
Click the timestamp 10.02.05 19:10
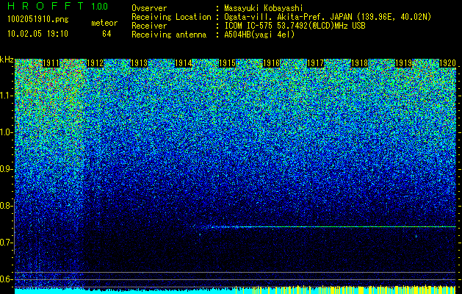pyautogui.click(x=37, y=34)
